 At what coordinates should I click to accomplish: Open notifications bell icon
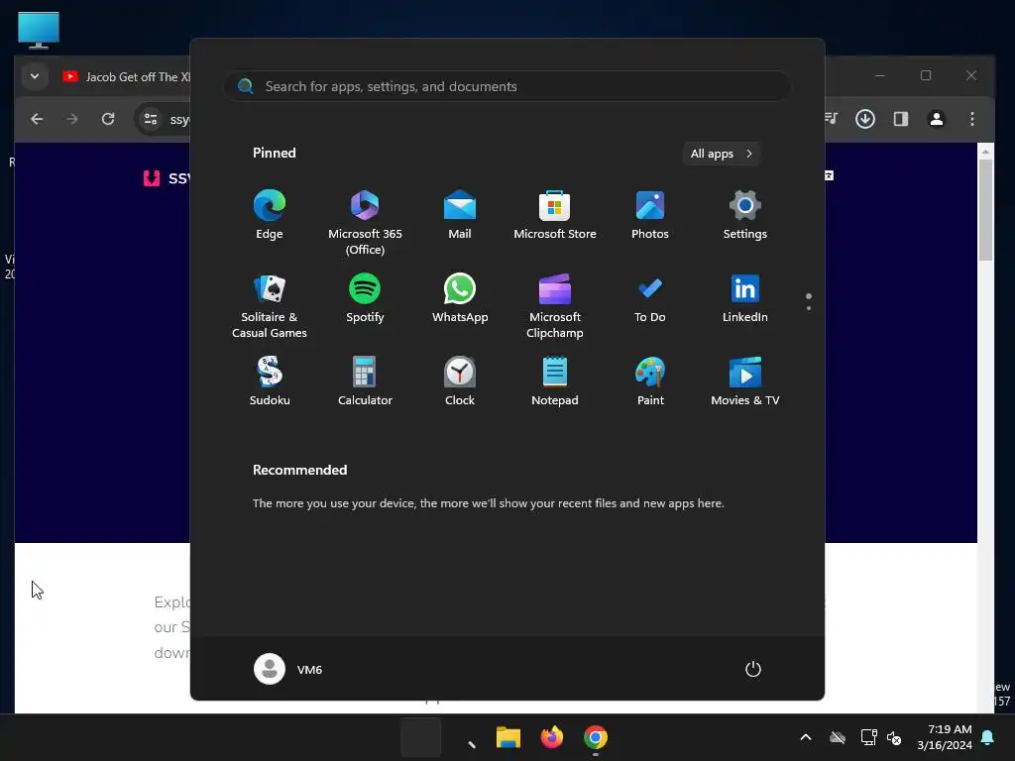pyautogui.click(x=988, y=737)
